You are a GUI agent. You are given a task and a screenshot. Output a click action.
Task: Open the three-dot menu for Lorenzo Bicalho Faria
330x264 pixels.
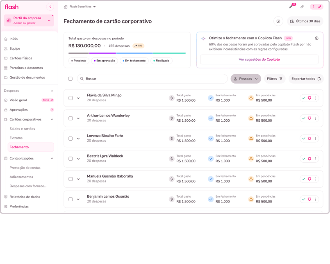(x=315, y=139)
